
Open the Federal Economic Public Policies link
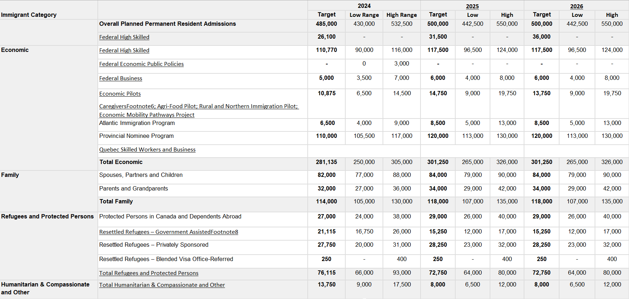[x=141, y=64]
